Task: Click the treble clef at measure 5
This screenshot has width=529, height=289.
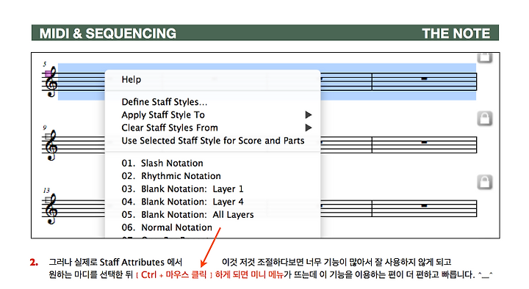Action: pos(51,82)
